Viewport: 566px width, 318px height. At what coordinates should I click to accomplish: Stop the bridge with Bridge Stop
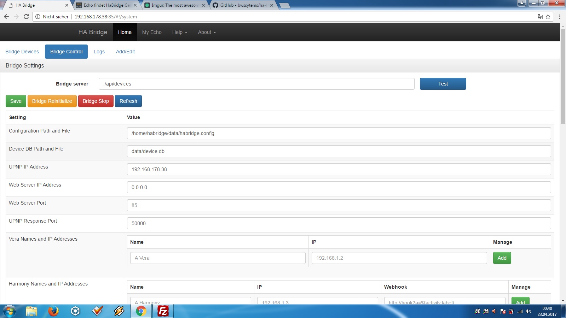96,101
